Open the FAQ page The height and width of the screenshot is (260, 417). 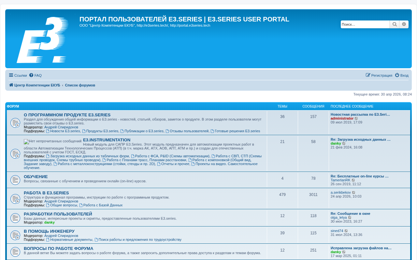(x=36, y=75)
